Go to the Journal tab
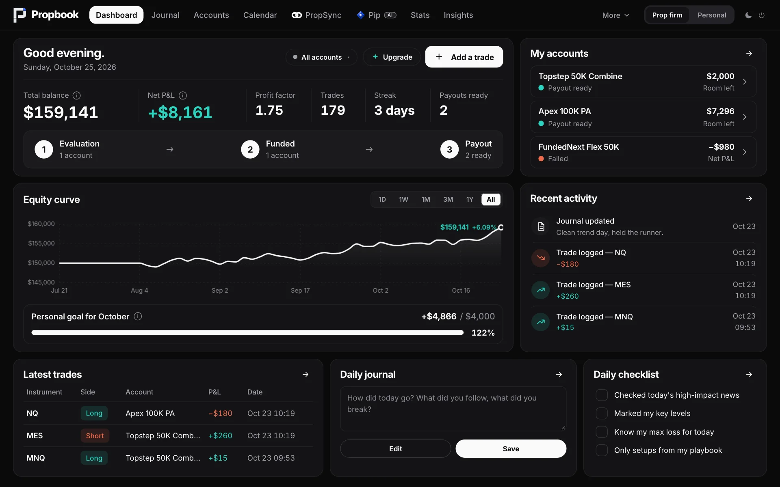Image resolution: width=780 pixels, height=487 pixels. point(165,15)
